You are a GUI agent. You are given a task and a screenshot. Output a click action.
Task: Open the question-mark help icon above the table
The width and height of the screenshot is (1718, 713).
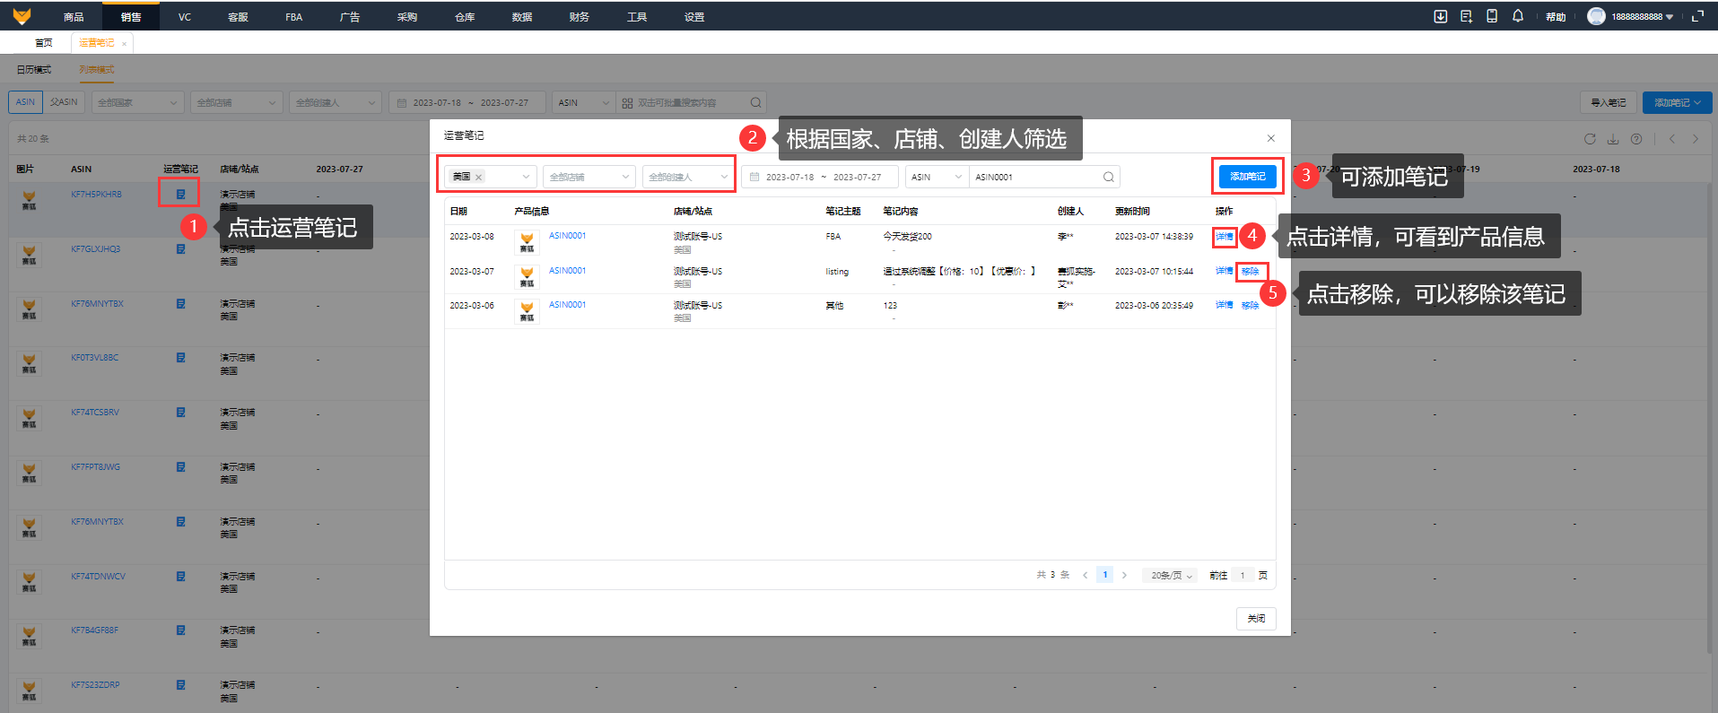coord(1636,139)
